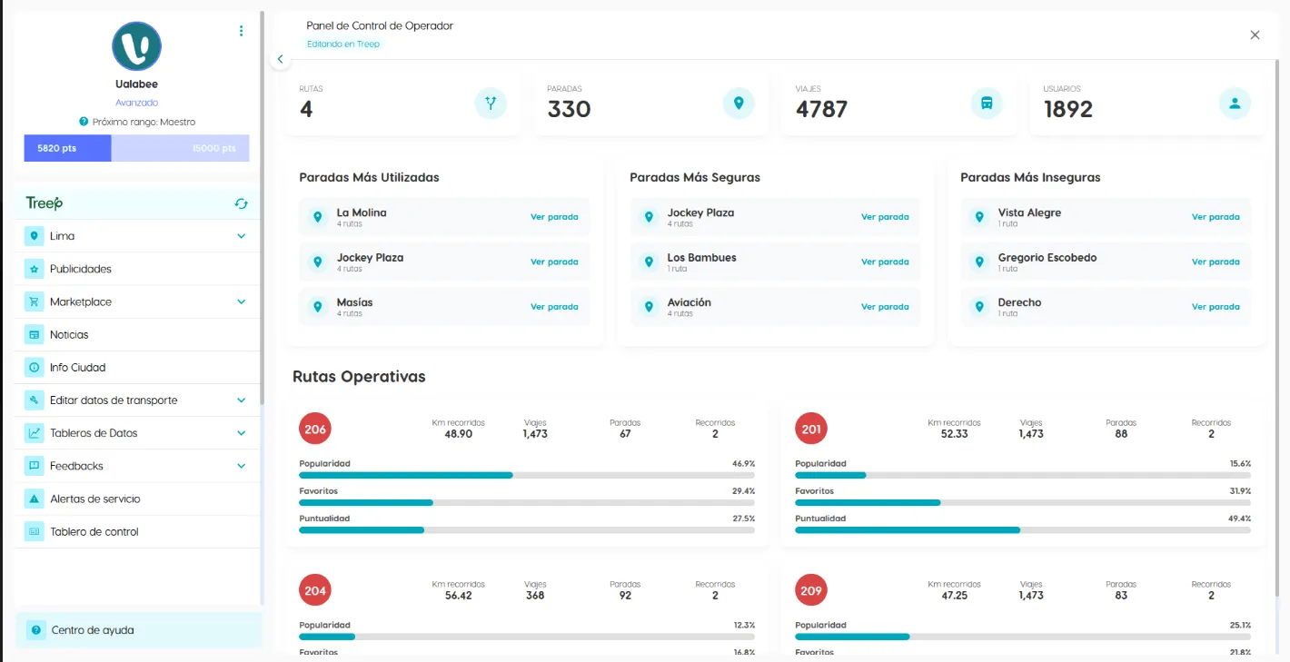The width and height of the screenshot is (1290, 662).
Task: Click the Ualabee profile avatar
Action: coord(136,46)
